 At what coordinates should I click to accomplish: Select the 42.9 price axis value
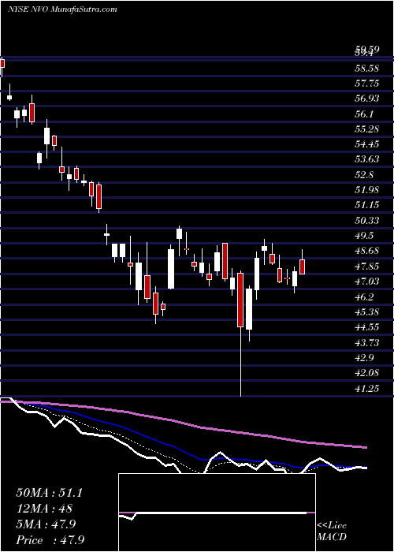pyautogui.click(x=364, y=358)
